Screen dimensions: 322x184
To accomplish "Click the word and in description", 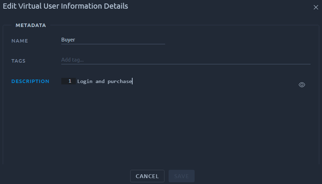I will [100, 81].
